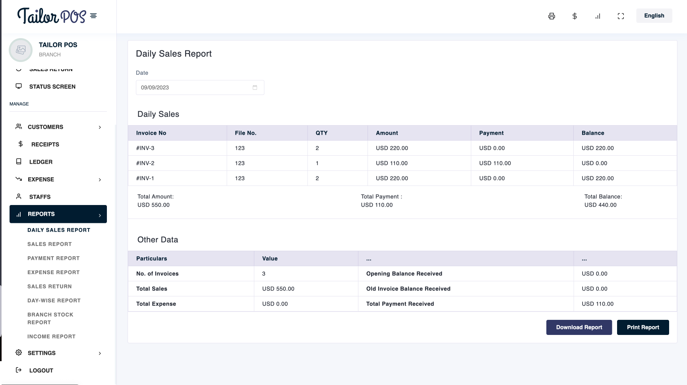Open Status Screen from sidebar

(52, 87)
